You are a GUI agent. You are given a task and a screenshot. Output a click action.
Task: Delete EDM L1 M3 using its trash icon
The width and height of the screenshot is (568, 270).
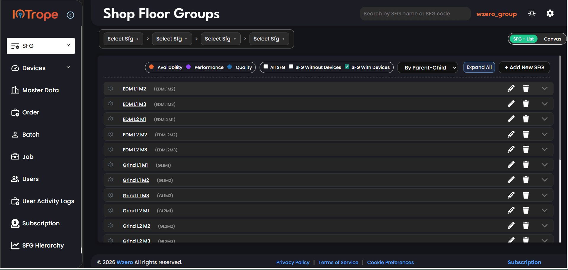[x=526, y=104]
